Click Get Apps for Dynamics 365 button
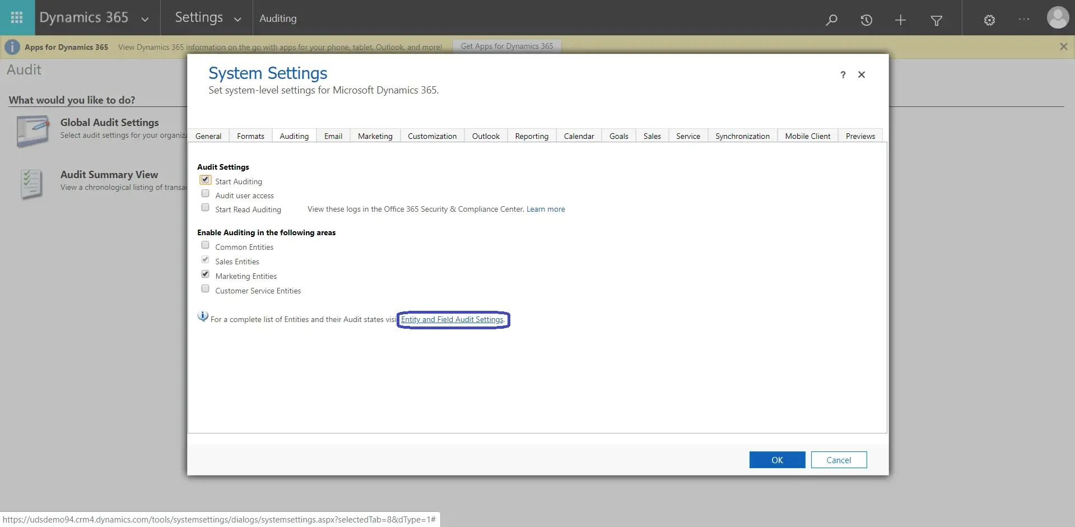Image resolution: width=1075 pixels, height=527 pixels. tap(507, 46)
